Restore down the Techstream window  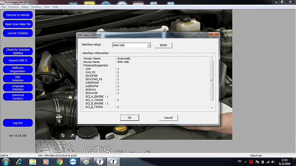[282, 2]
